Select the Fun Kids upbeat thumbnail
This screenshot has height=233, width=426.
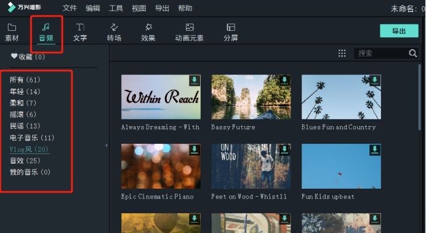[341, 166]
